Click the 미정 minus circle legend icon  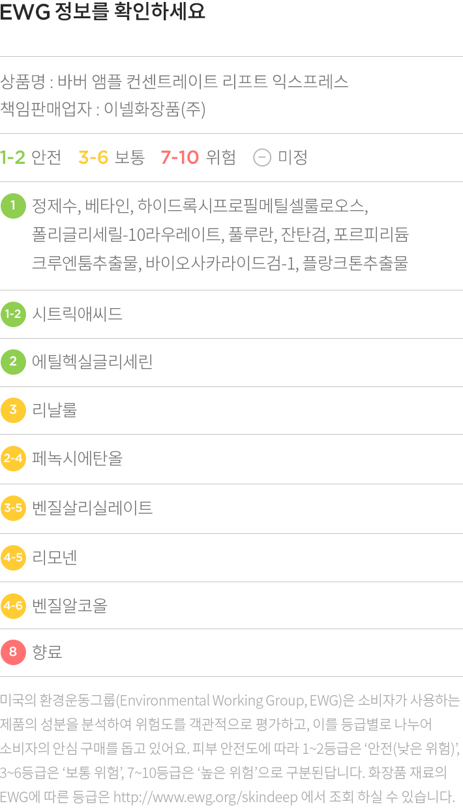click(x=262, y=157)
